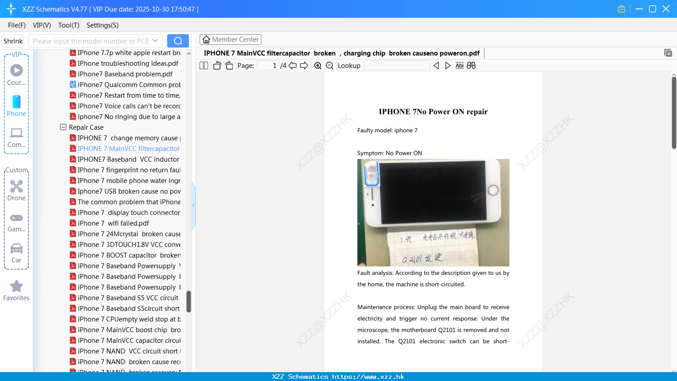Open the VIP menu
Screen dimensions: 677x381
coord(42,25)
